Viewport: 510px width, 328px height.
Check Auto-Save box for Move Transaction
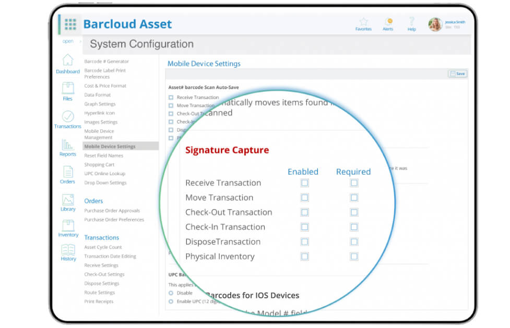tap(171, 106)
